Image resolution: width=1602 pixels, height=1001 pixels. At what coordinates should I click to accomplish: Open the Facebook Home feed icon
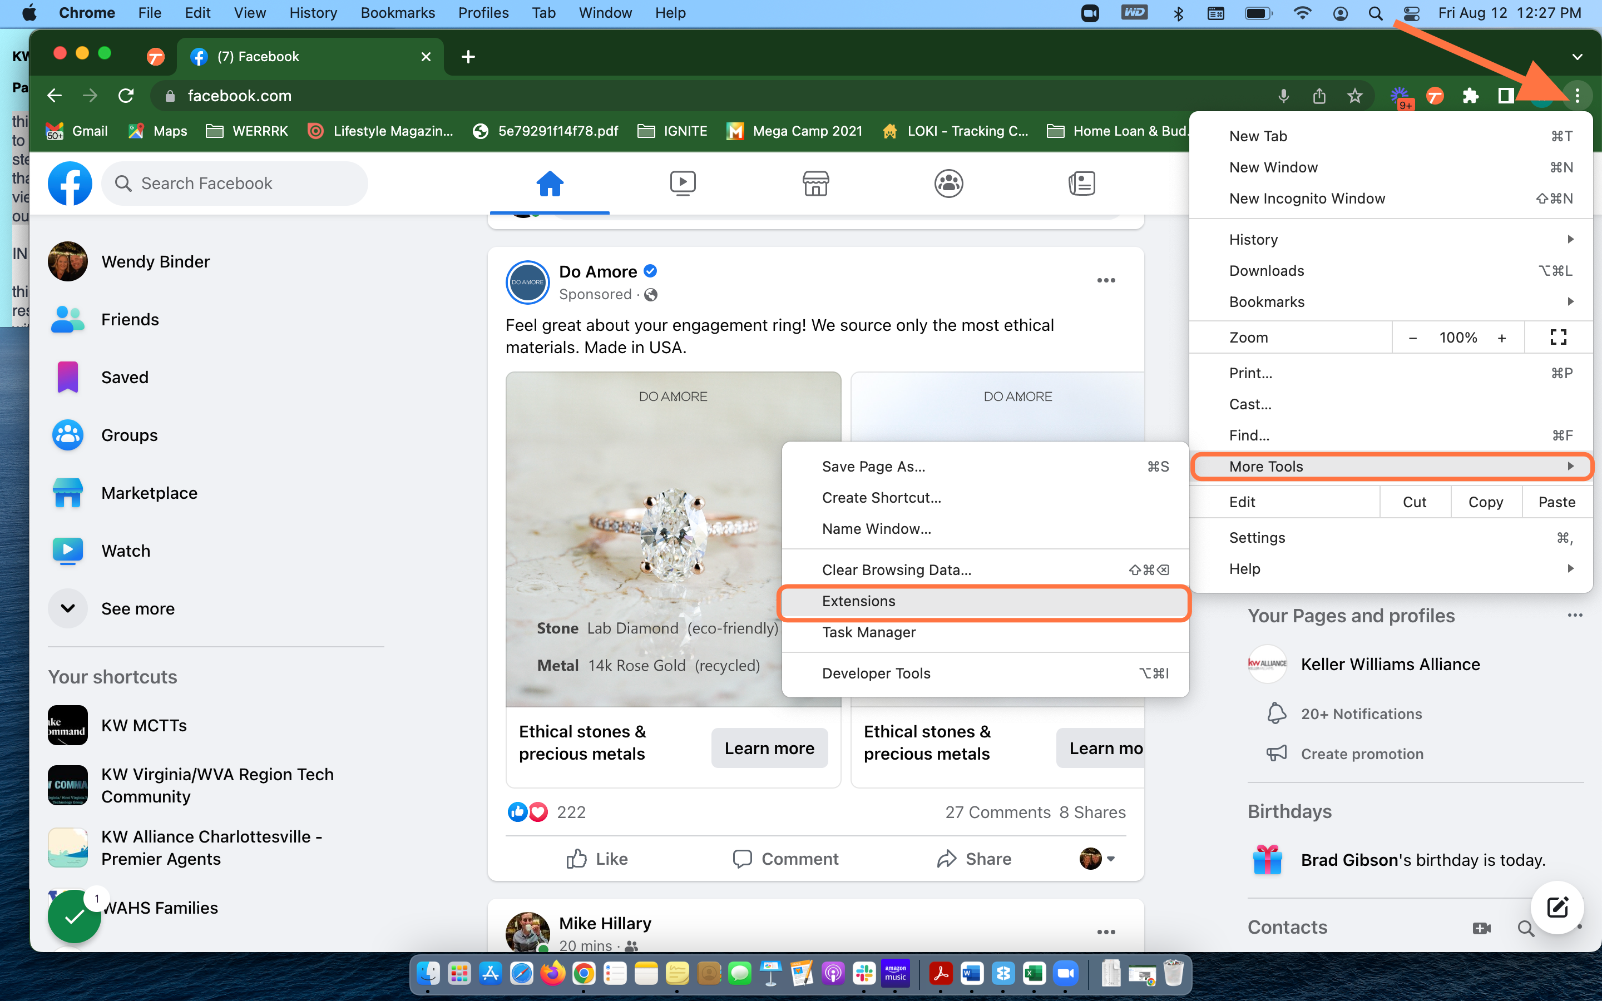[x=550, y=184]
